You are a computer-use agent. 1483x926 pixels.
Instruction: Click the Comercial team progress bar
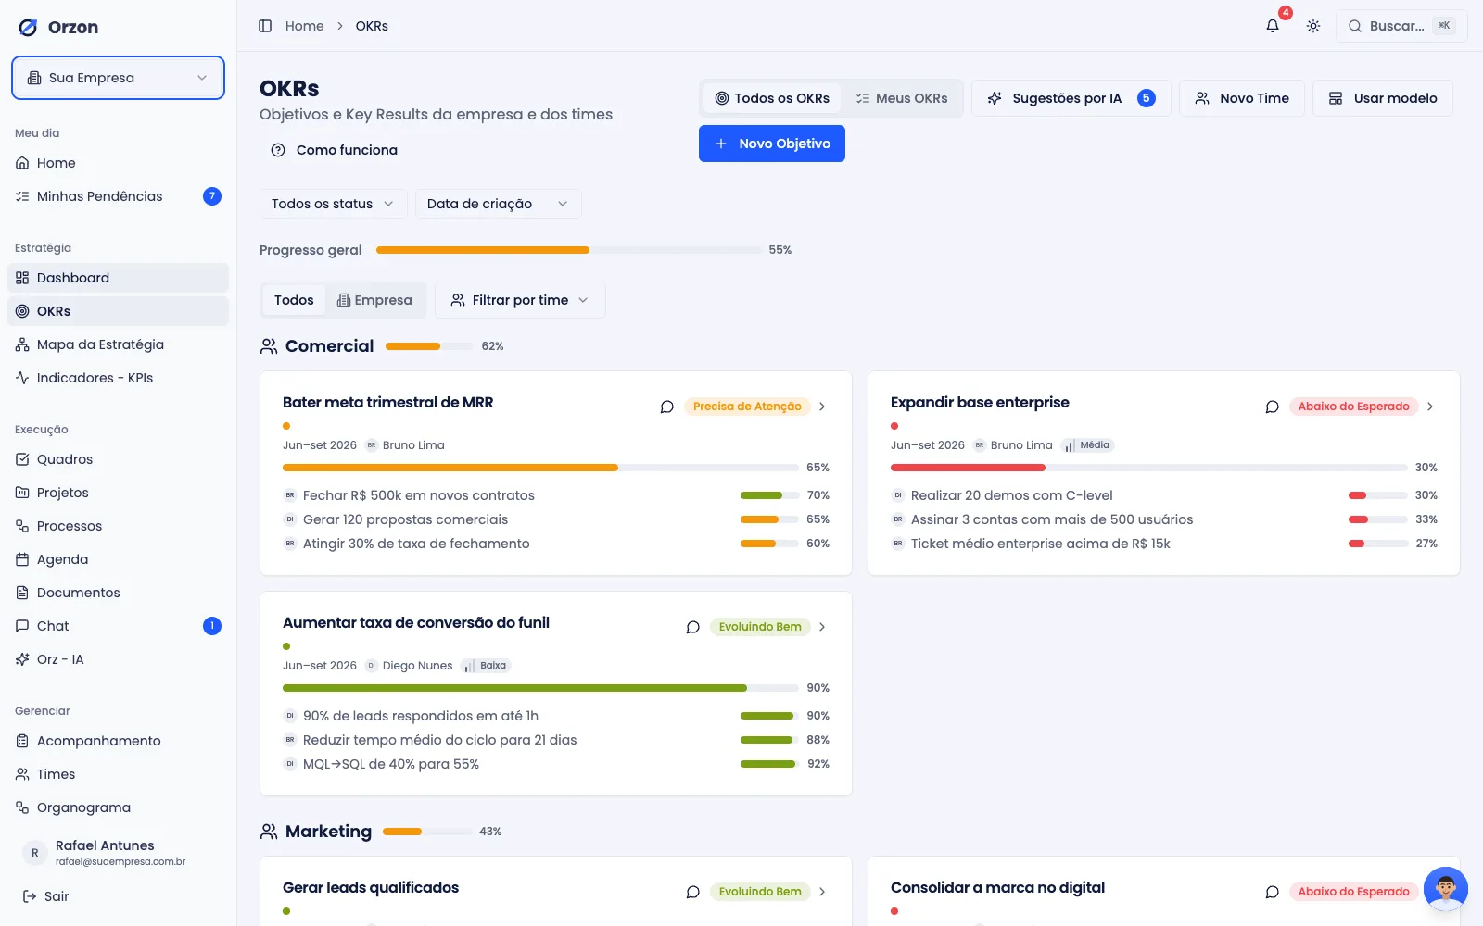[429, 346]
